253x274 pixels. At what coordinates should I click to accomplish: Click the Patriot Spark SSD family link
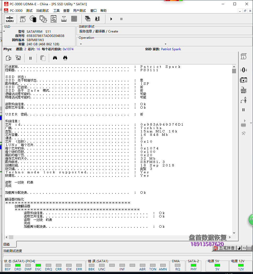click(171, 49)
